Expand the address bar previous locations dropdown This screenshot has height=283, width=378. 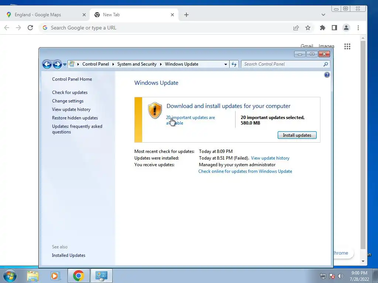(x=226, y=64)
